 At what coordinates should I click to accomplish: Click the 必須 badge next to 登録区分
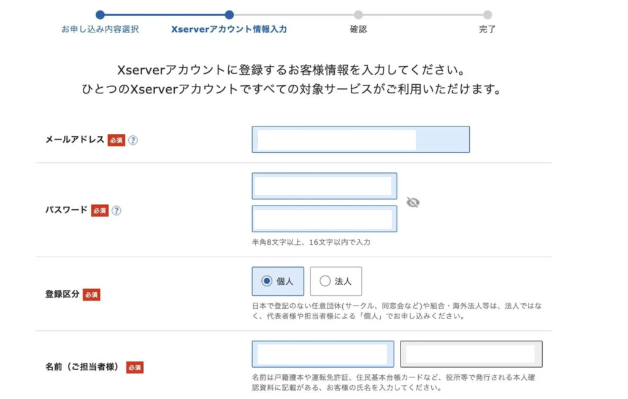point(91,295)
